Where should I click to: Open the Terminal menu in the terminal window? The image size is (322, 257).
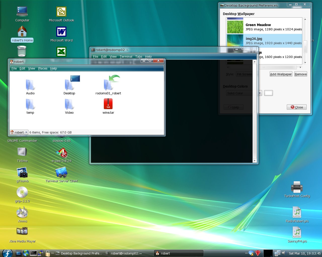tap(126, 57)
